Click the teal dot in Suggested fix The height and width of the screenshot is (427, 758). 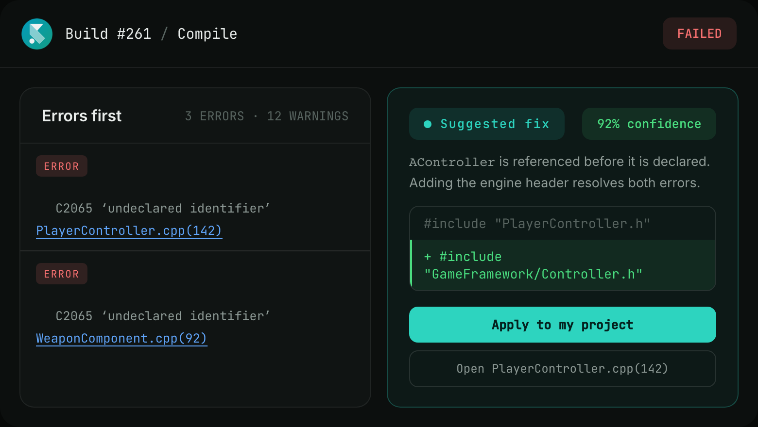click(x=428, y=124)
